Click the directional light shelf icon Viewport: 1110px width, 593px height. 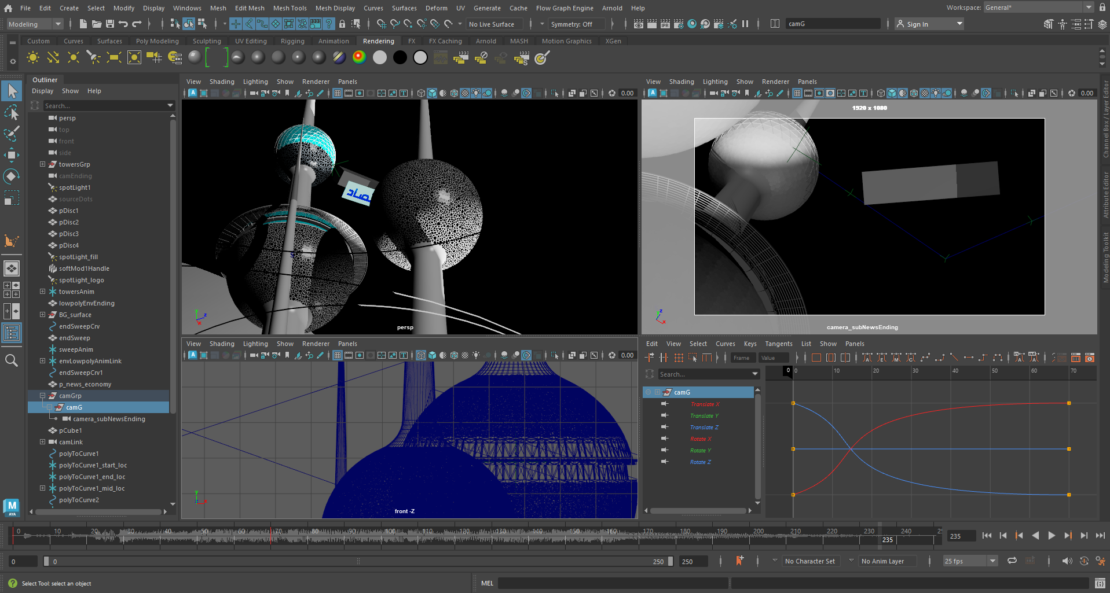pos(53,57)
